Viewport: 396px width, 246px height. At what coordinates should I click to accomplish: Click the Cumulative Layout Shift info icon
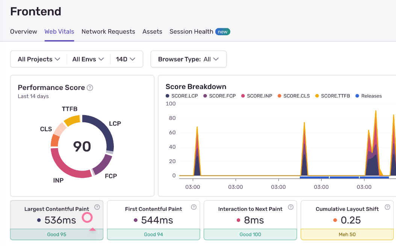click(387, 207)
